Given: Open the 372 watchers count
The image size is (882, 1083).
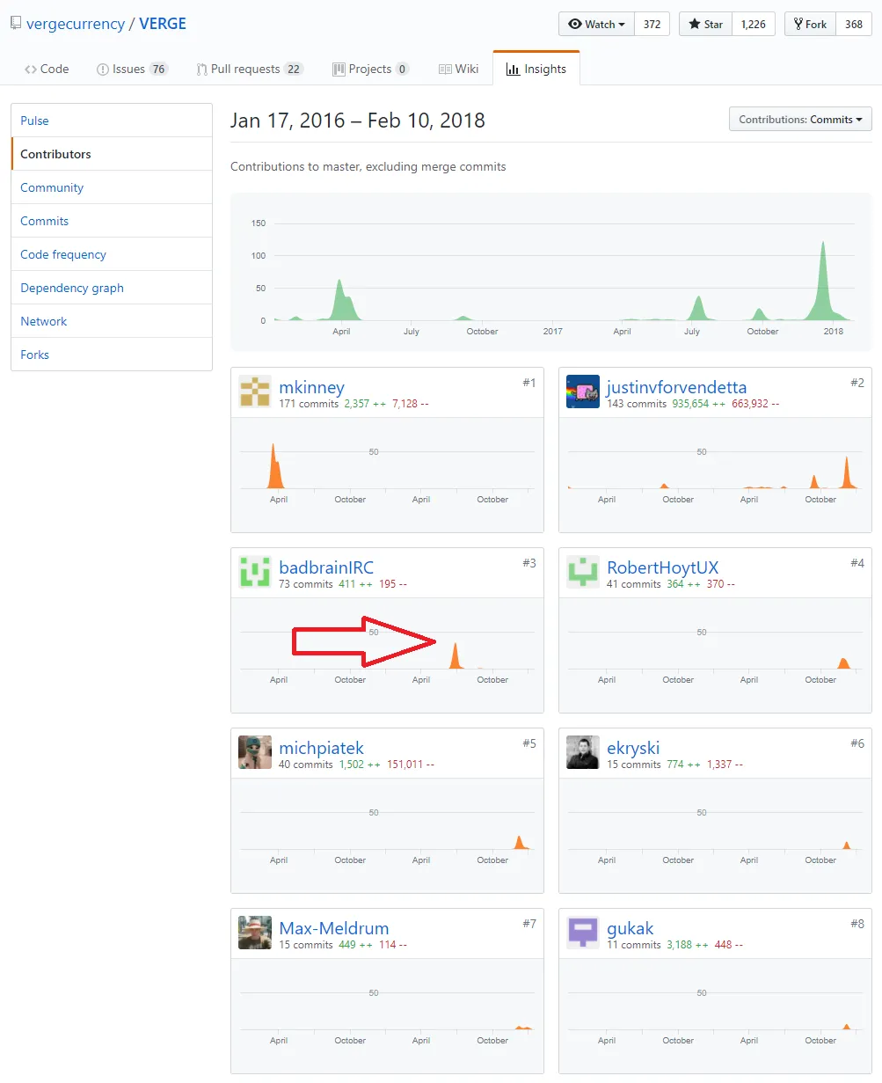Looking at the screenshot, I should point(652,24).
